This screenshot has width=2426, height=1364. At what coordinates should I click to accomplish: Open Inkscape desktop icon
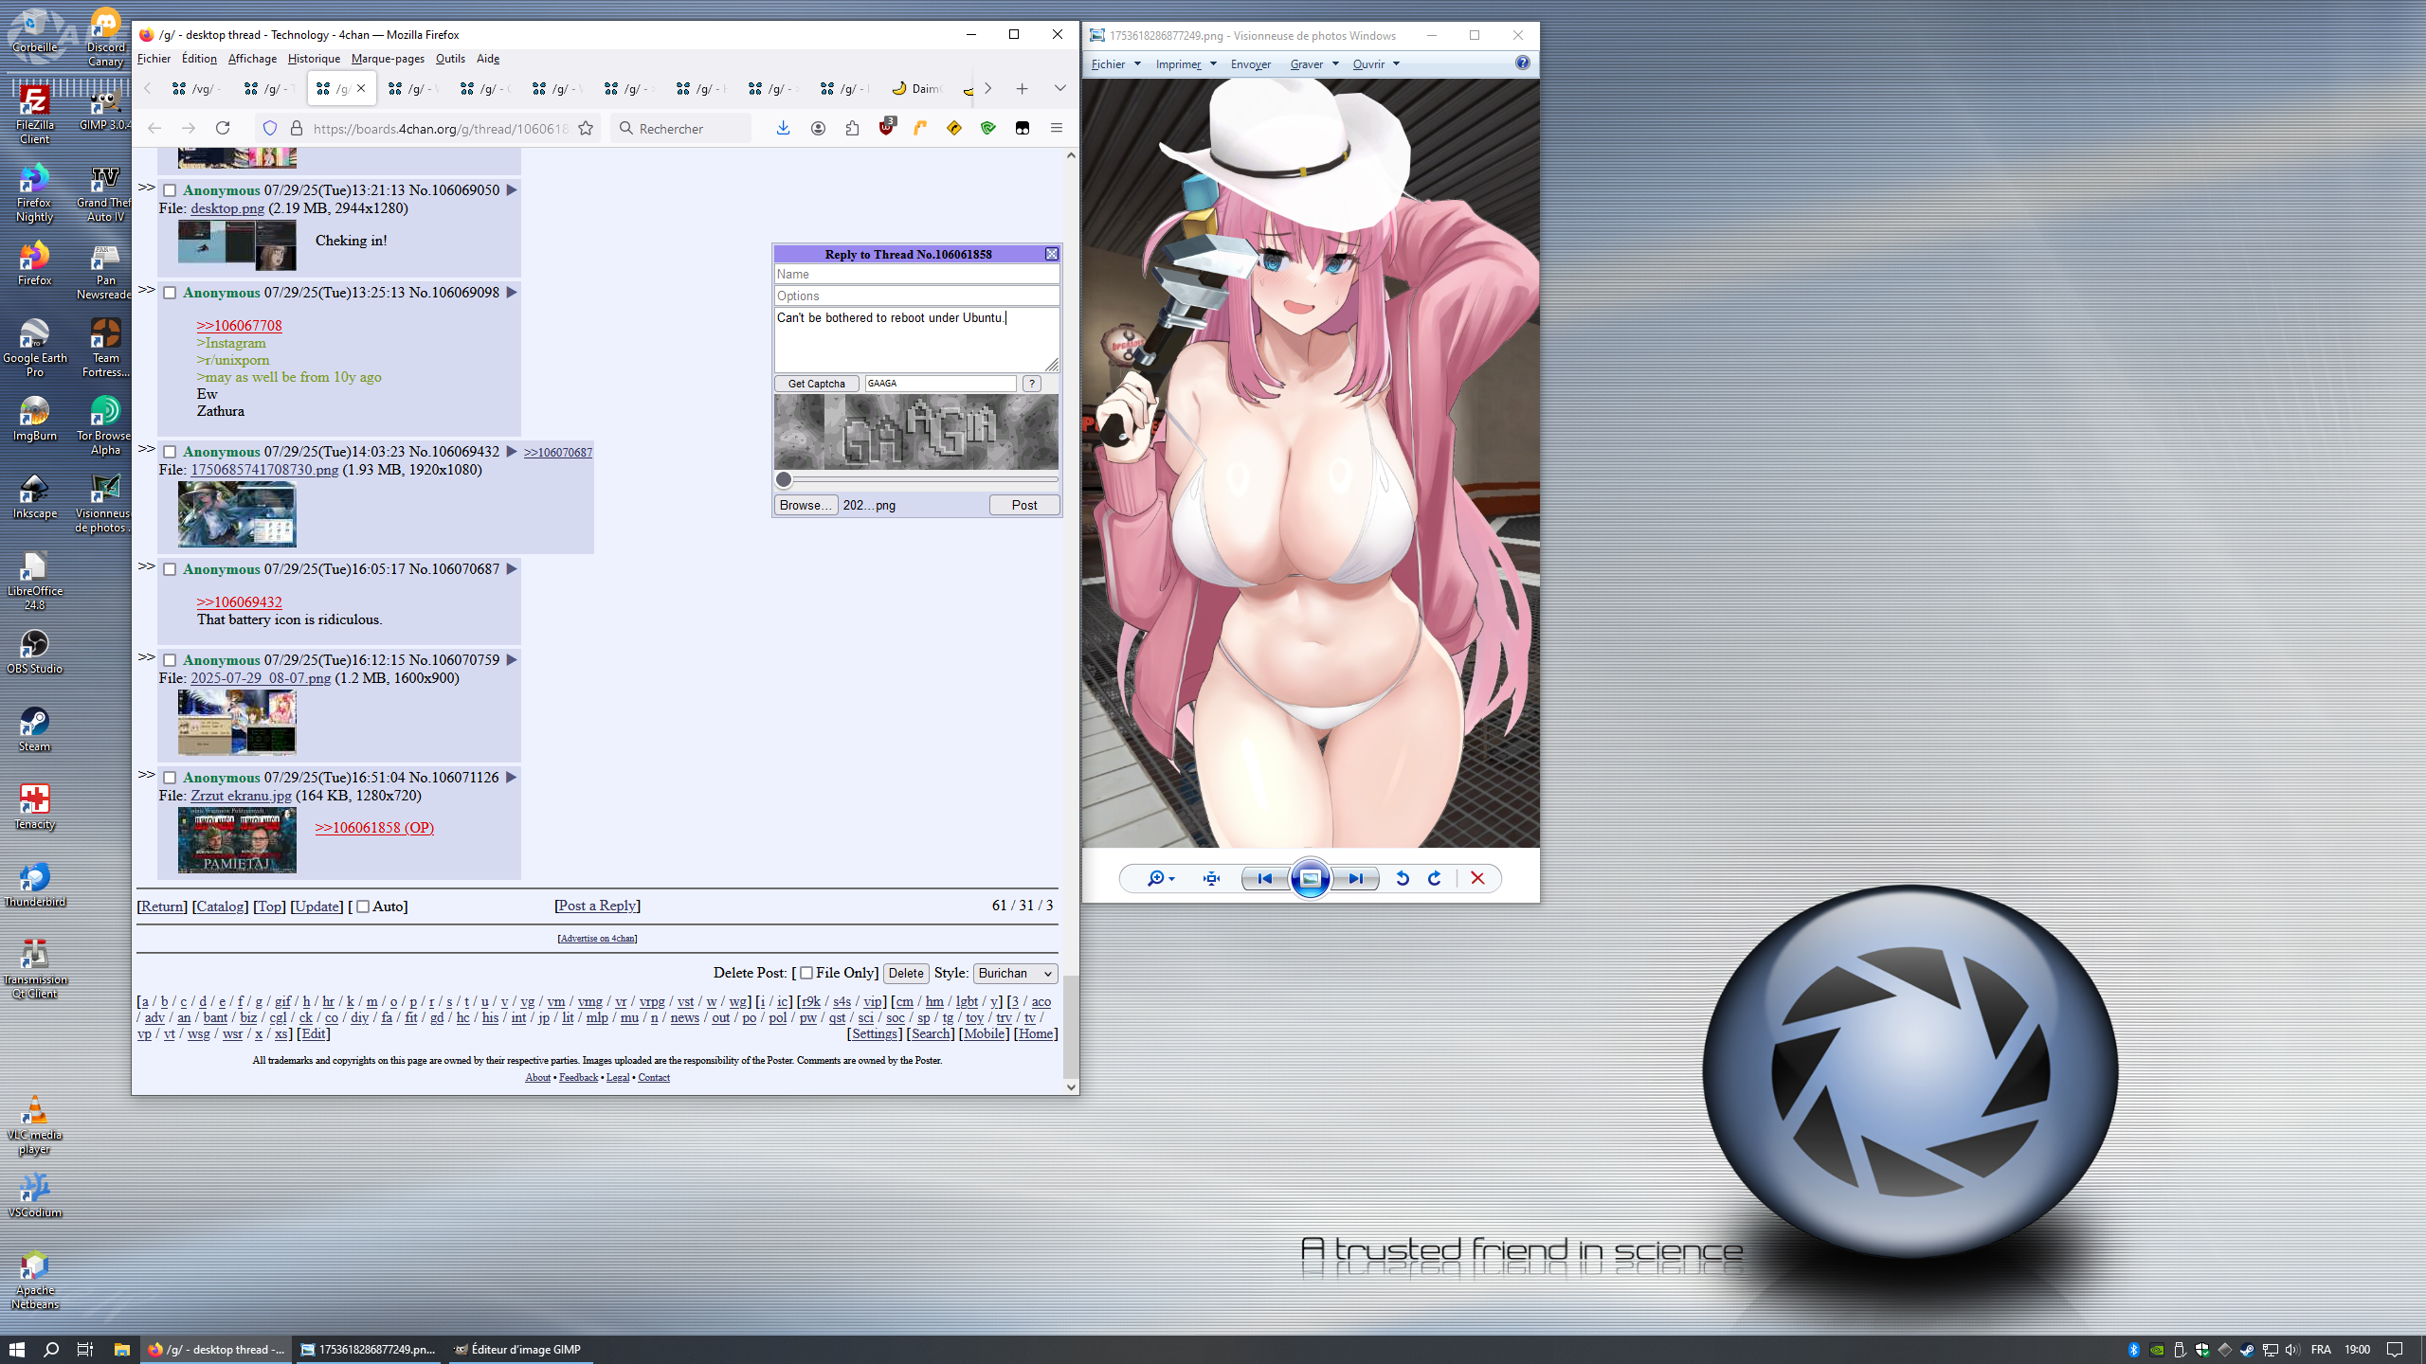34,496
